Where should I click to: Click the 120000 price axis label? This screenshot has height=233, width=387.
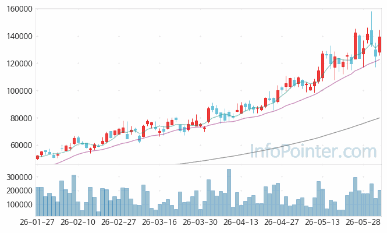pyautogui.click(x=20, y=63)
